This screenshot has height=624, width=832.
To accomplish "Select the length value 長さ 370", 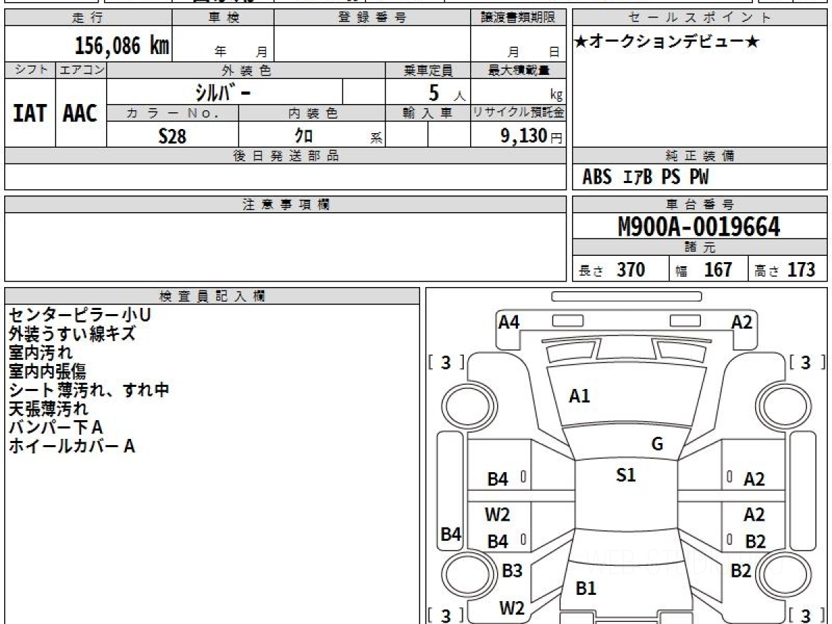I will point(612,270).
